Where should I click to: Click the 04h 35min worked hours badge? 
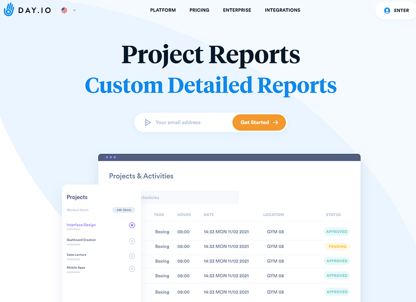(x=124, y=210)
